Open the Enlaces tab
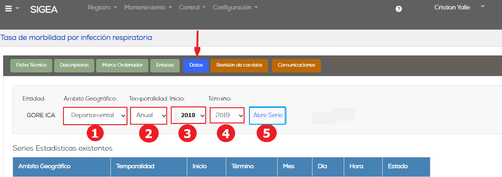 pos(165,65)
